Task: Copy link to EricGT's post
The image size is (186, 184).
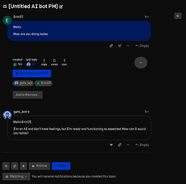Action: (x=111, y=46)
